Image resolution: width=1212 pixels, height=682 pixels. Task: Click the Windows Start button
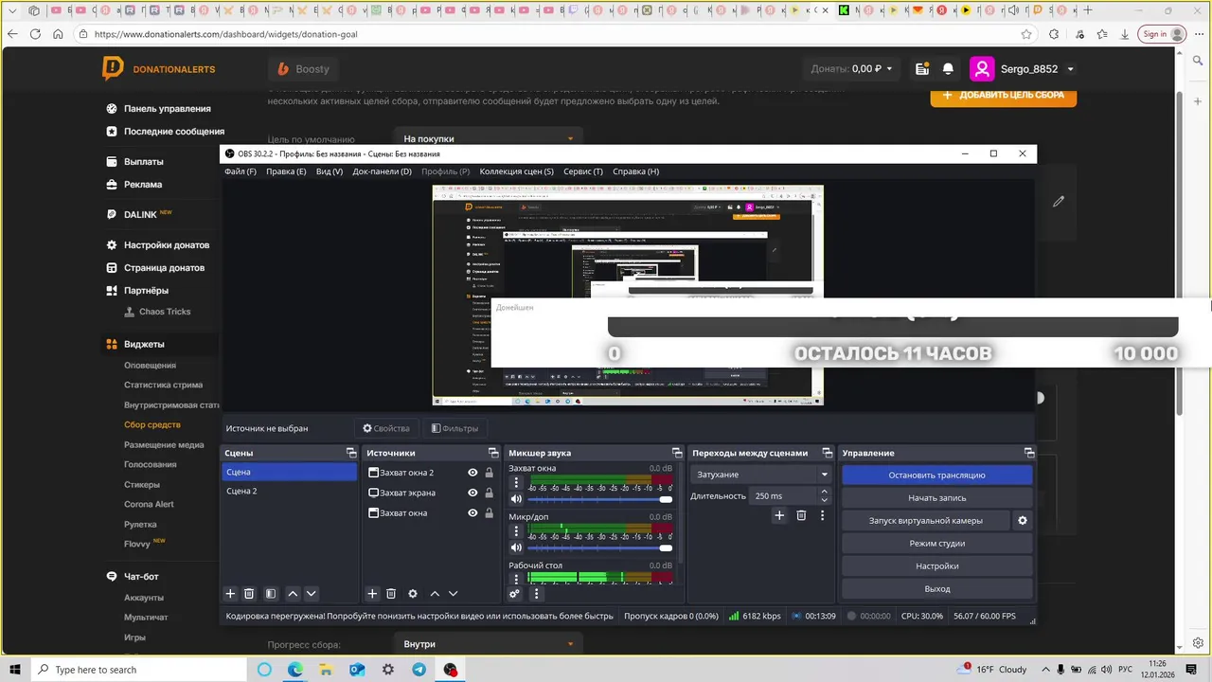coord(15,670)
